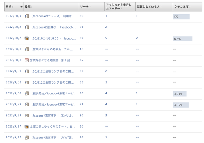
Task: Click the date 2012/10/3
Action: click(13, 16)
